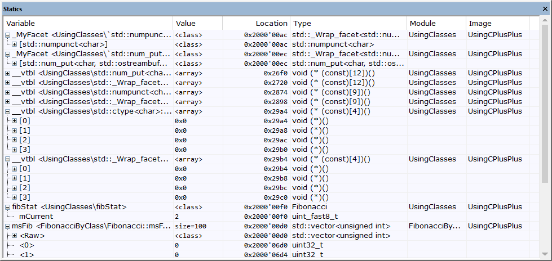Expand the __vtbl entry at location 0x2874

coord(8,92)
